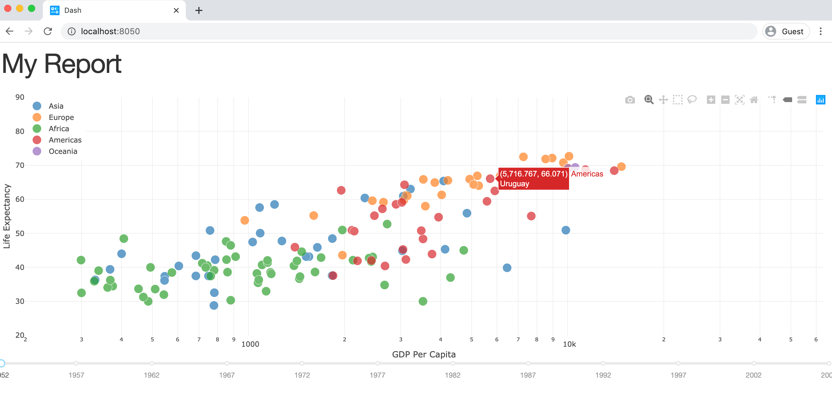Activate Box Select tool
Screen dimensions: 832x394
pos(677,100)
